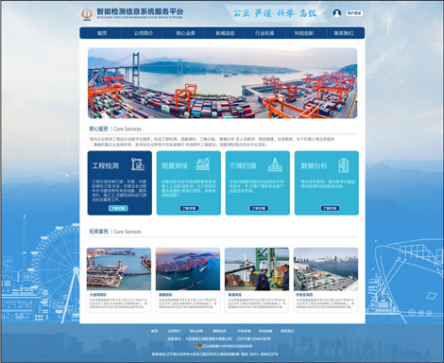Click the user avatar icon
Viewport: 444px width, 363px height.
pos(337,13)
